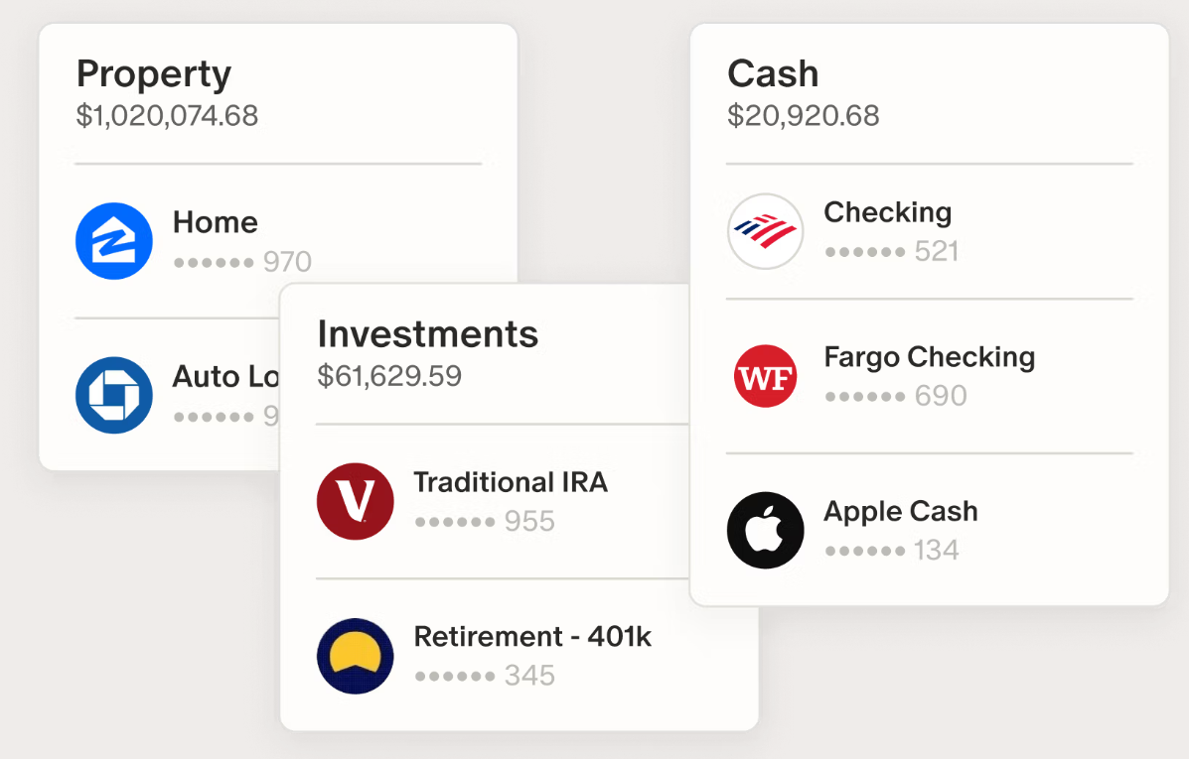Click the Wells Fargo logo icon
Image resolution: width=1189 pixels, height=759 pixels.
765,376
